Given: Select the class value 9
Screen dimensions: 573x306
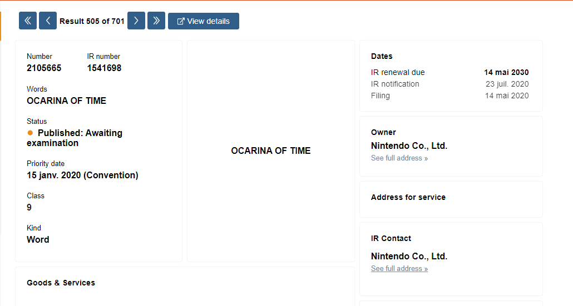Looking at the screenshot, I should pyautogui.click(x=29, y=208).
